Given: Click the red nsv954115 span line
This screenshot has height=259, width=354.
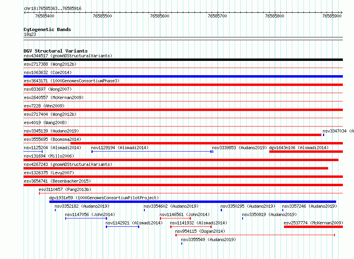Looking at the screenshot, I should (255, 235).
